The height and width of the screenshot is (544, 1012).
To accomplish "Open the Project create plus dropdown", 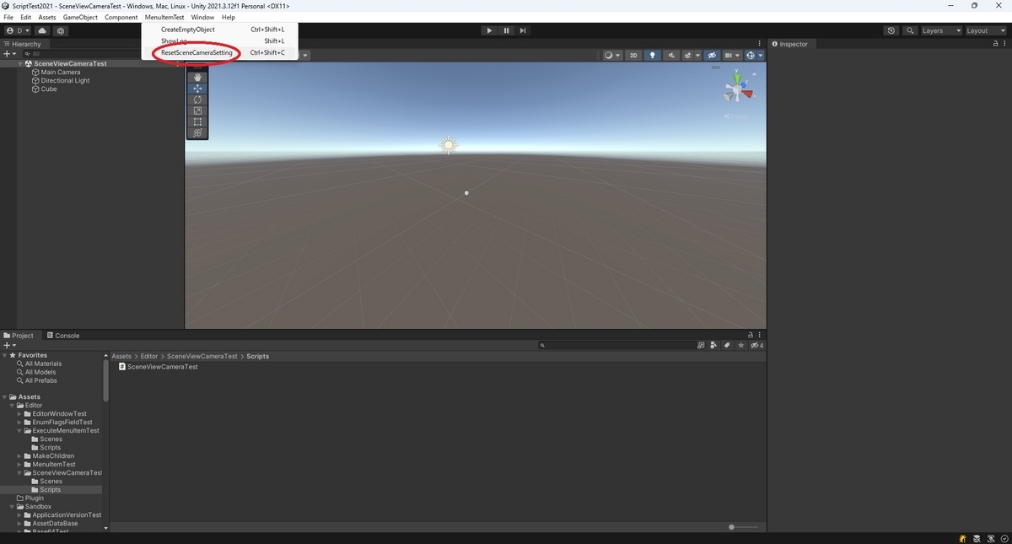I will click(10, 345).
